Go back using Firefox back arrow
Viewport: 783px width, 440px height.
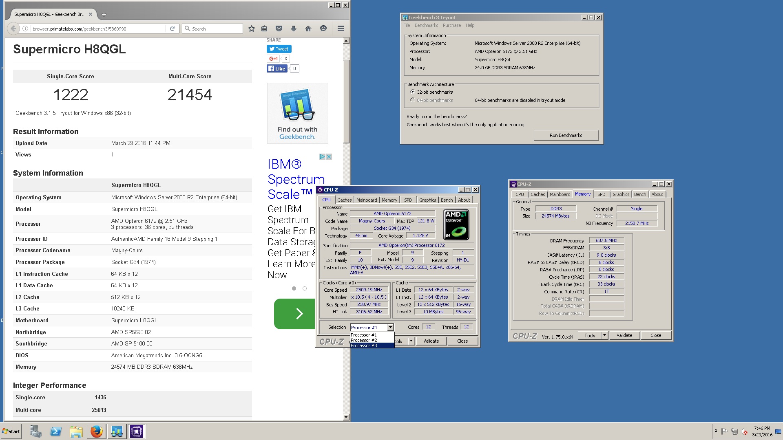click(13, 29)
